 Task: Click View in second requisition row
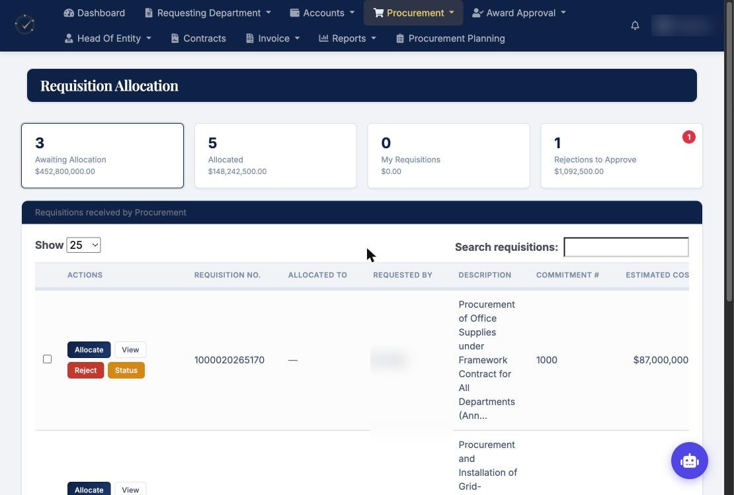130,489
